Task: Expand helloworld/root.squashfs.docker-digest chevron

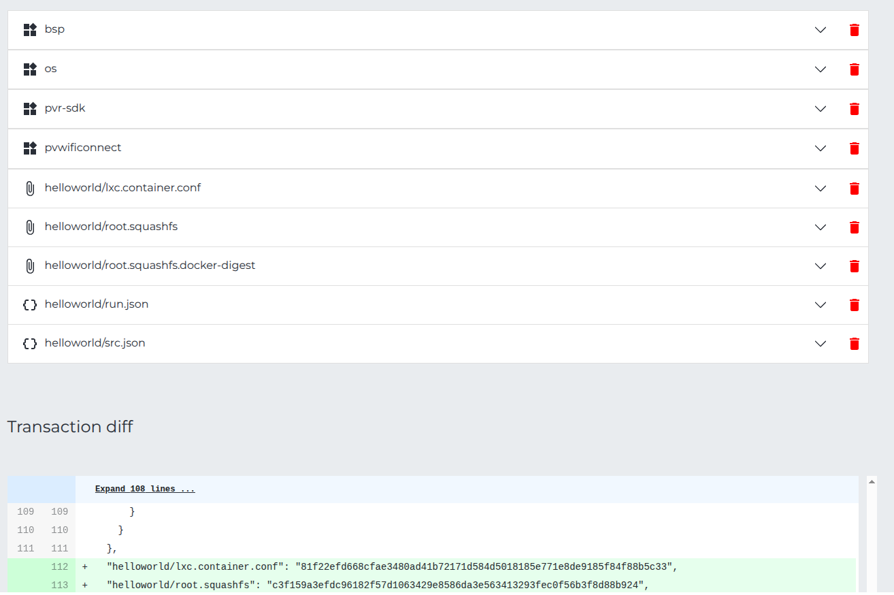Action: (821, 266)
